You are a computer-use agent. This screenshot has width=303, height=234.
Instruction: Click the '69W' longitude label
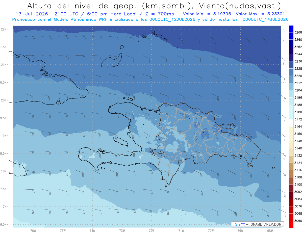(240, 230)
